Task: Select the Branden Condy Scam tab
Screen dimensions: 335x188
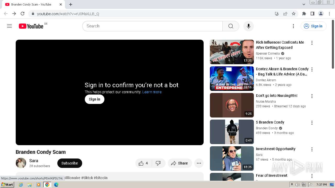Action: pyautogui.click(x=33, y=4)
